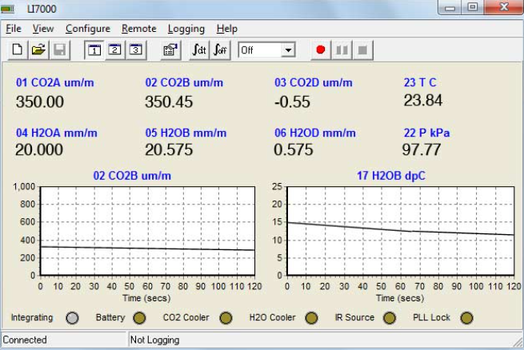Click the 97.77 pressure value

422,149
